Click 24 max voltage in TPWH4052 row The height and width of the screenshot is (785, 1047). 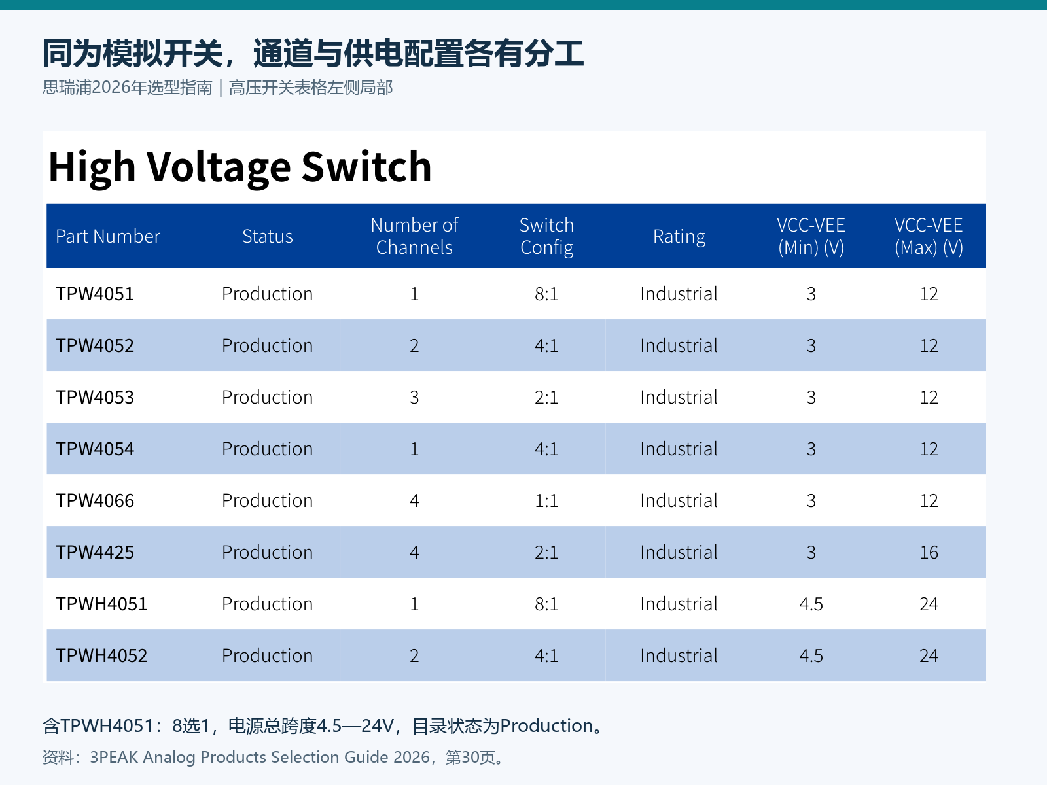929,655
